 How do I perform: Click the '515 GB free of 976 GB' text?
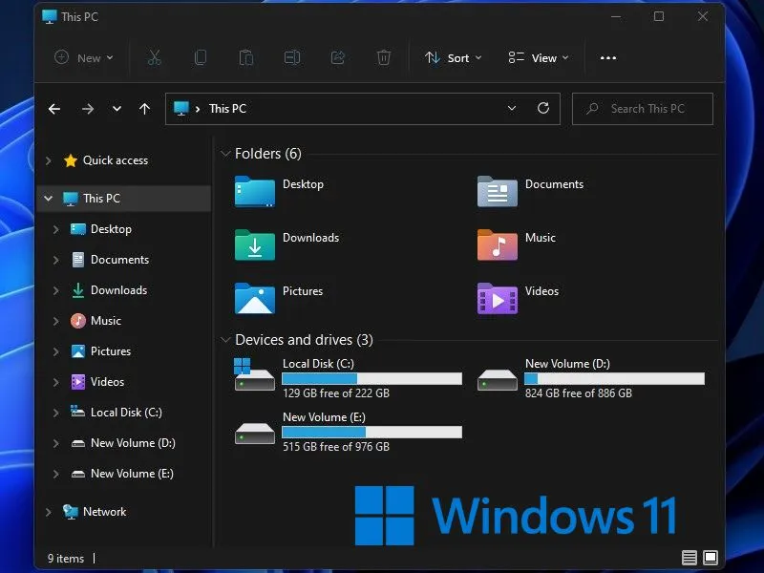(336, 447)
